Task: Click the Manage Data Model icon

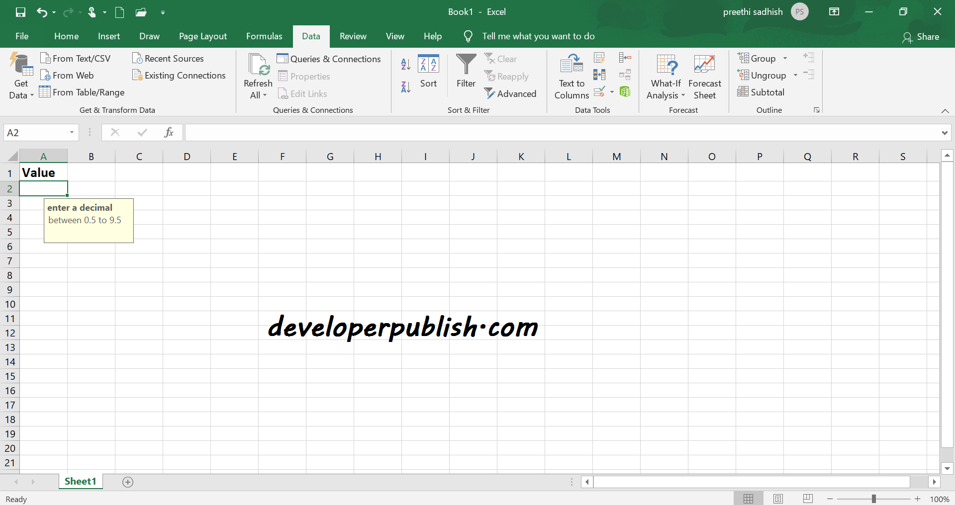Action: 625,92
